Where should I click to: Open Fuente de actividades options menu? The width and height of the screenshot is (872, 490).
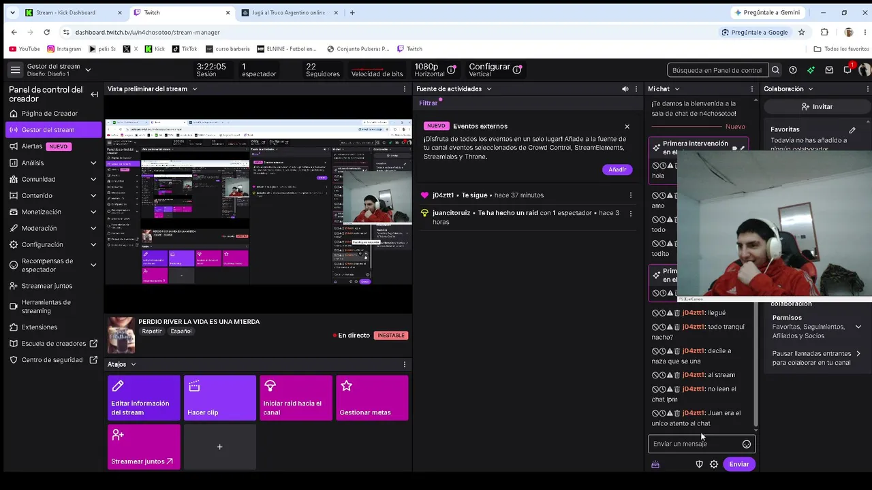[x=636, y=89]
